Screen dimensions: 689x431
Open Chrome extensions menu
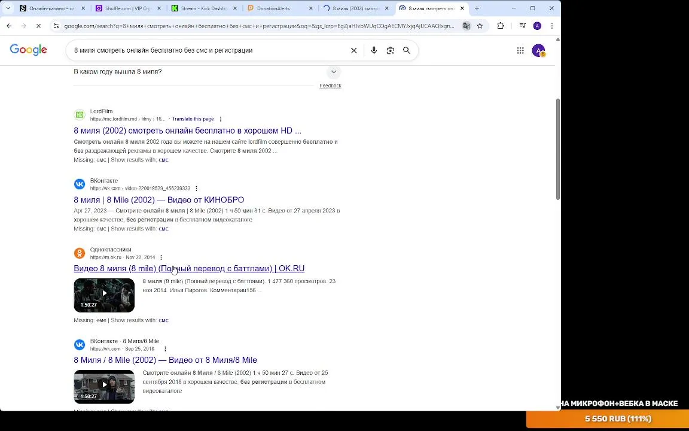501,26
